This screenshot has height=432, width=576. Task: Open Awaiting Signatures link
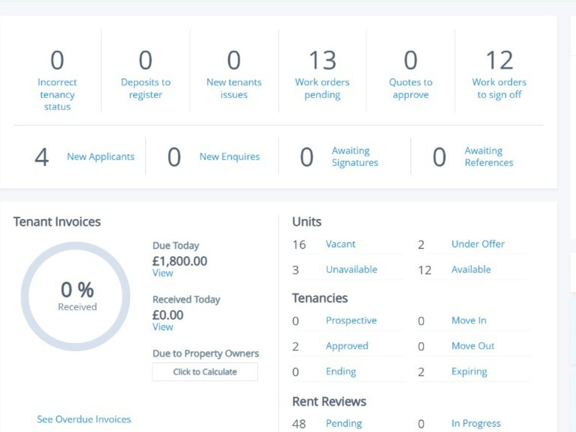pyautogui.click(x=355, y=157)
